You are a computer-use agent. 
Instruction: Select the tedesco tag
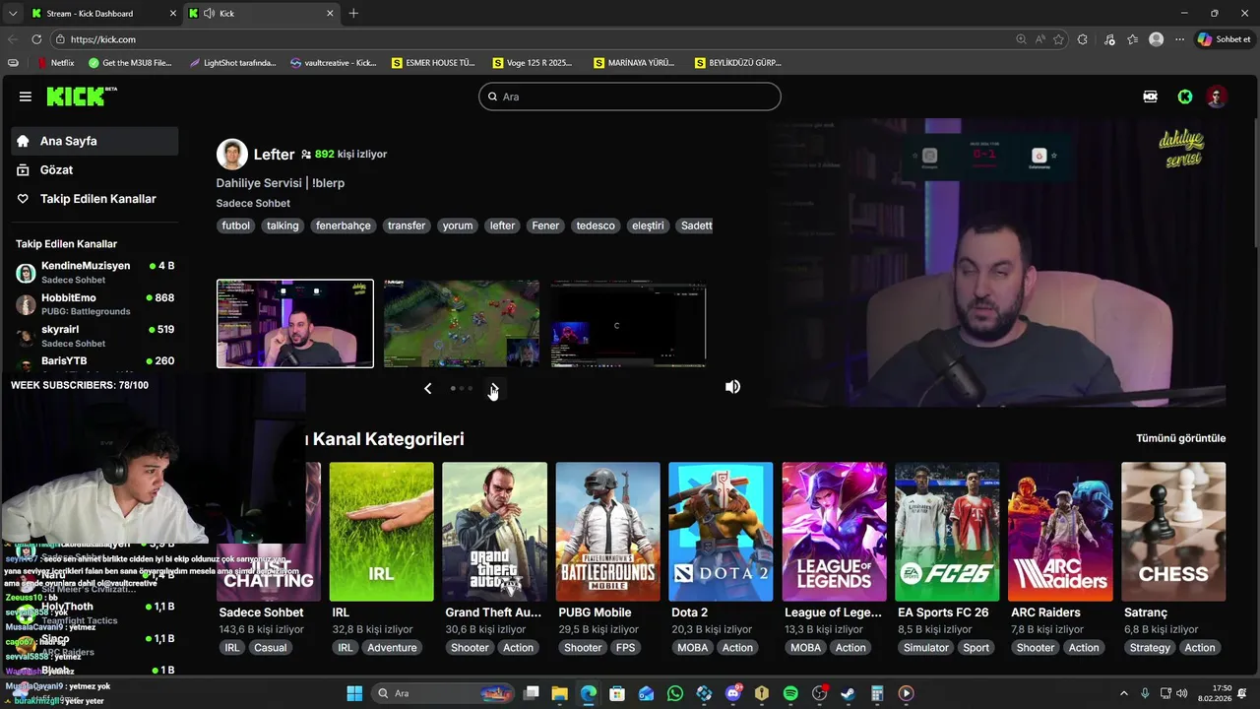(596, 226)
